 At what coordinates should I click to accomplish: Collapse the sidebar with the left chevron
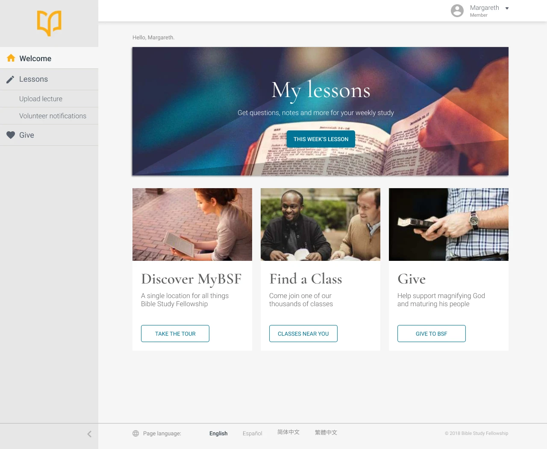(x=89, y=434)
